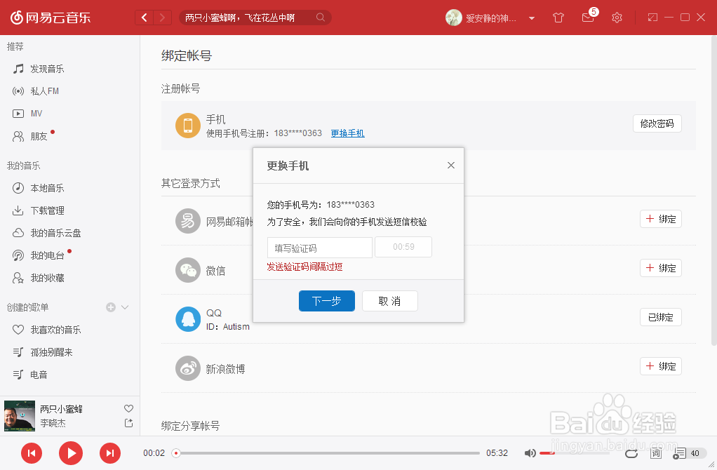Click the song title 两只小蜜蜂

tap(61, 409)
